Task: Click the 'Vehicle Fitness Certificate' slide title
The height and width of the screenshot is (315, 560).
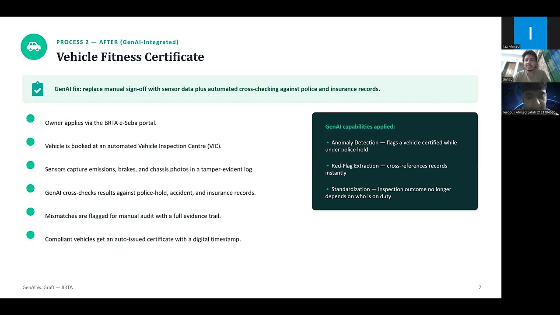Action: point(130,57)
